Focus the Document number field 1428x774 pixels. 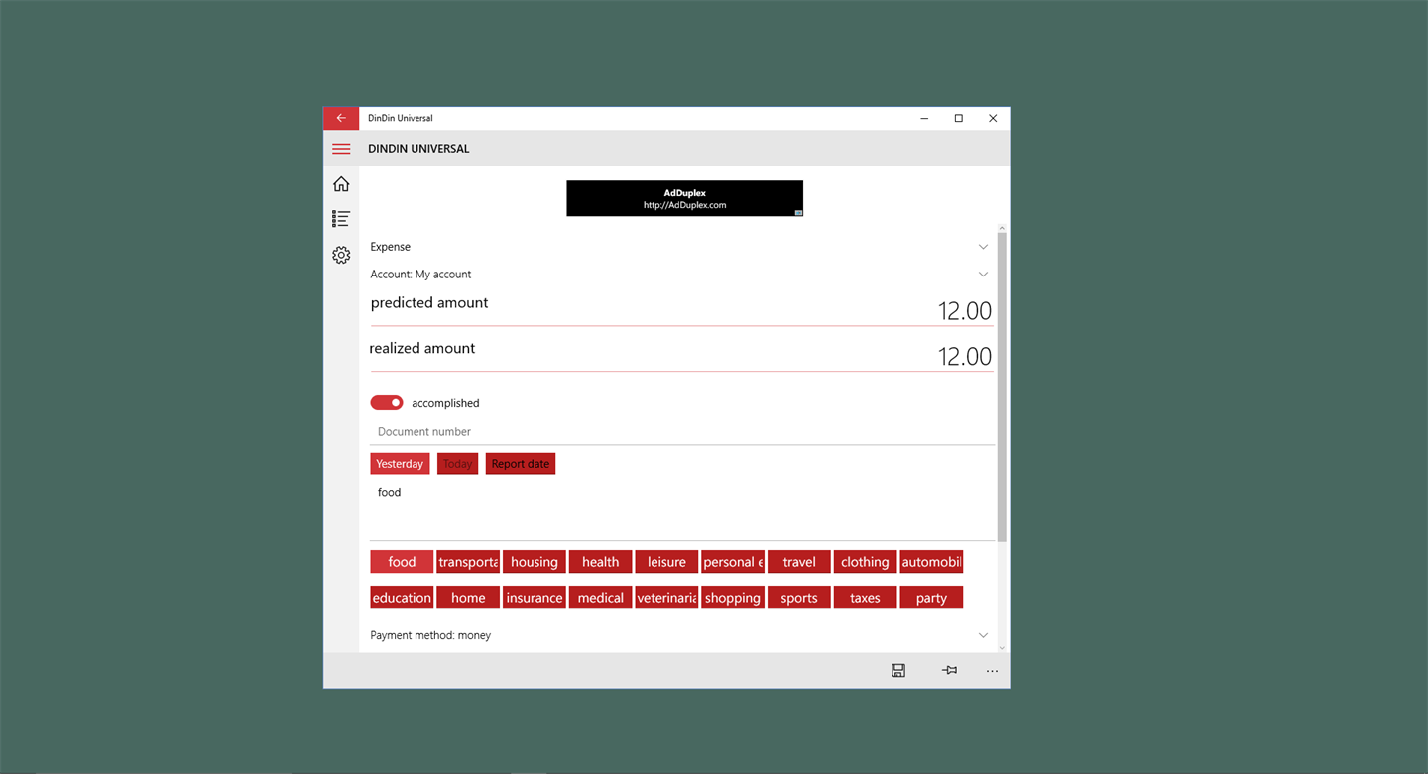coord(682,432)
